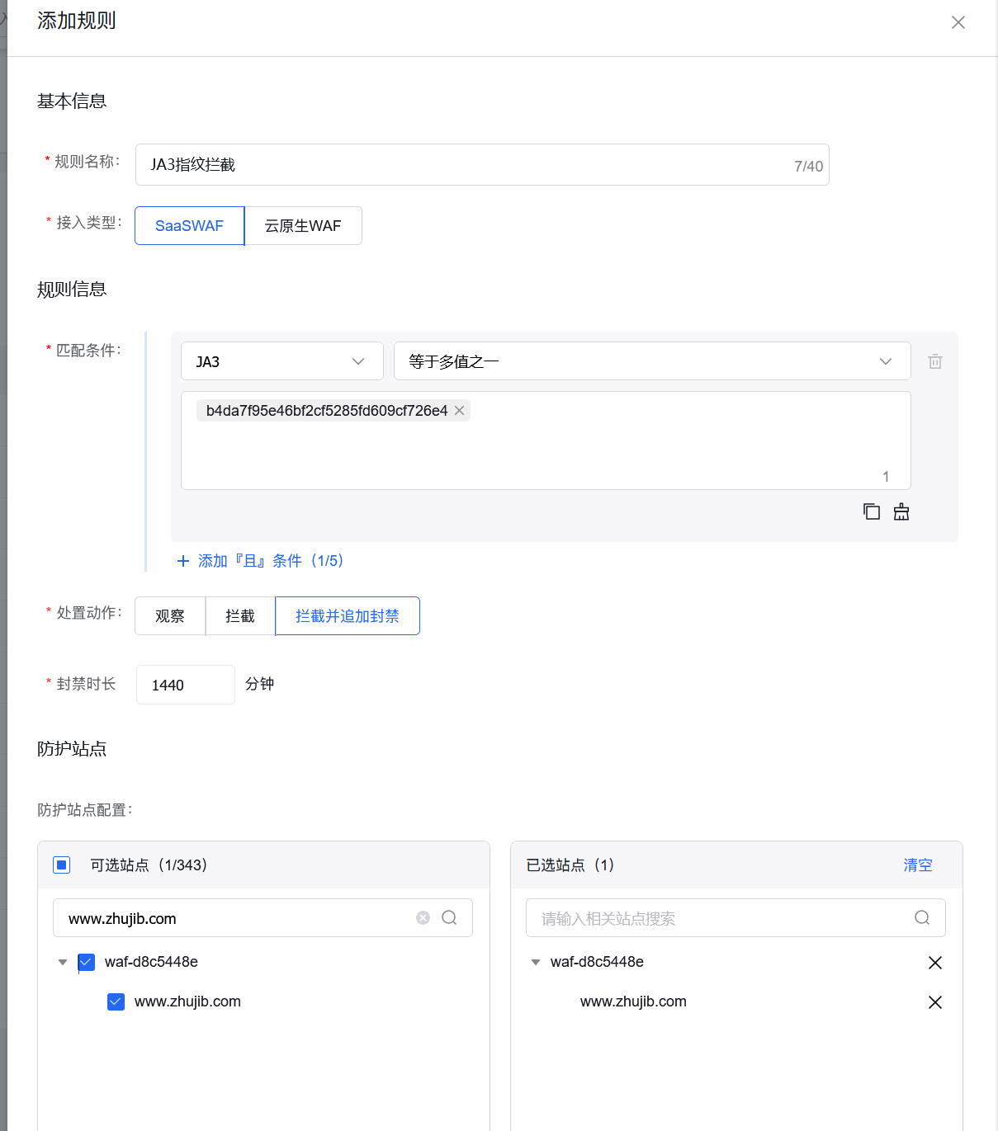This screenshot has height=1131, width=998.
Task: Copy the JA3 values with copy icon
Action: point(872,511)
